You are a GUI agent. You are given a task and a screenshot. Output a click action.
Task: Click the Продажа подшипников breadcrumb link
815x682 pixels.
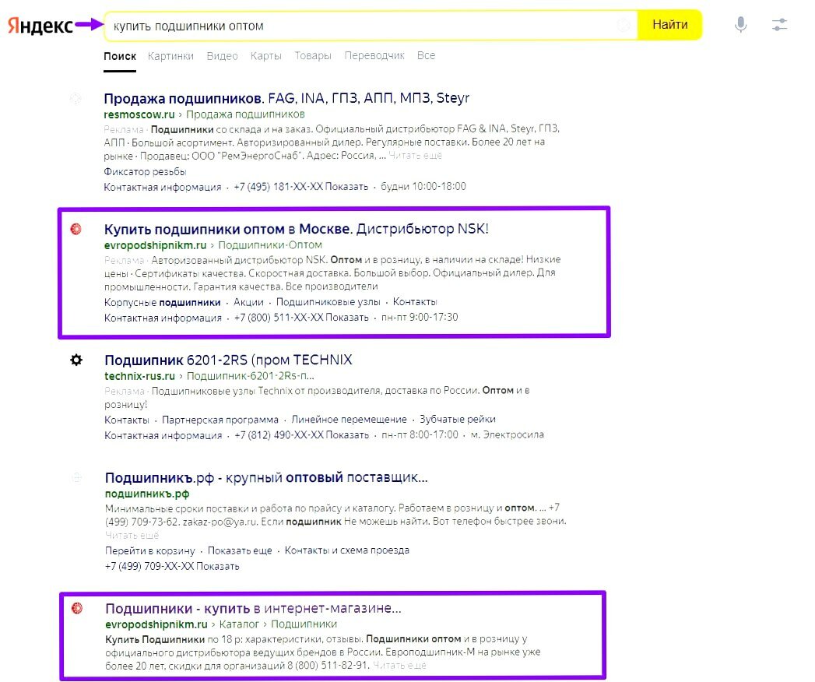tap(245, 114)
